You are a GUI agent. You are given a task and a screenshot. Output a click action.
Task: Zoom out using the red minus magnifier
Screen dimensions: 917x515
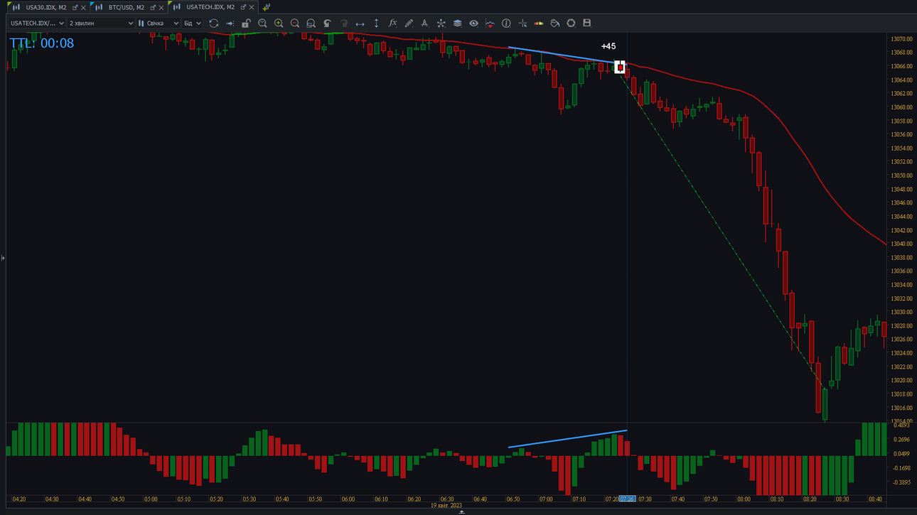[295, 23]
